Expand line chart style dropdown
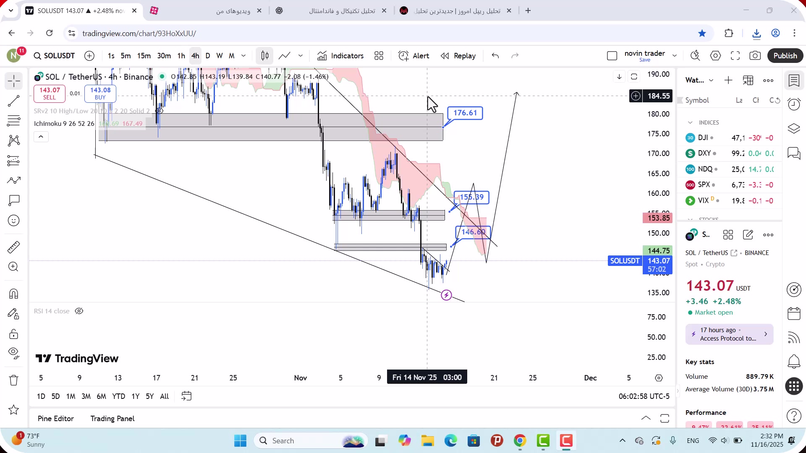Screen dimensions: 806x453 point(301,56)
